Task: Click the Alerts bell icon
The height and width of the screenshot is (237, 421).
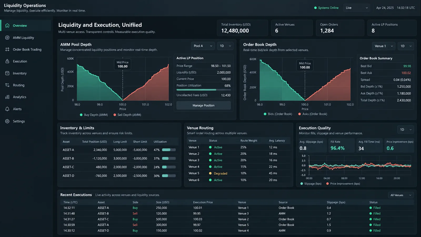Action: 7,109
